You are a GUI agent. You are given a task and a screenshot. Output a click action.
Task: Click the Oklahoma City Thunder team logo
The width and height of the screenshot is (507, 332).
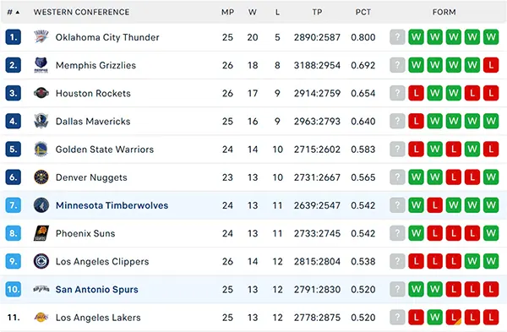click(41, 37)
